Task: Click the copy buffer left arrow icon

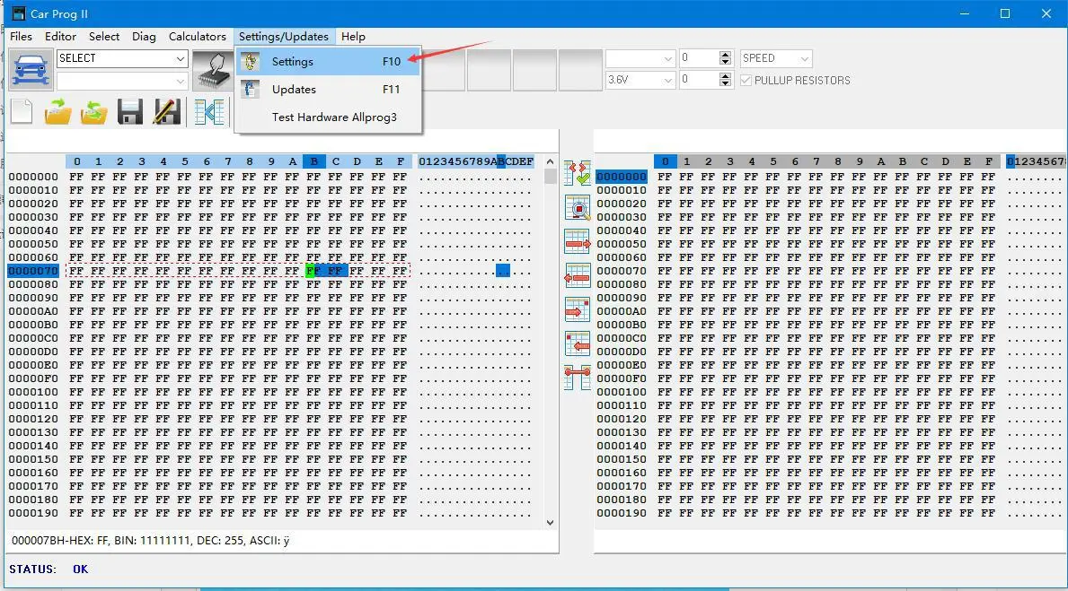Action: pyautogui.click(x=577, y=275)
